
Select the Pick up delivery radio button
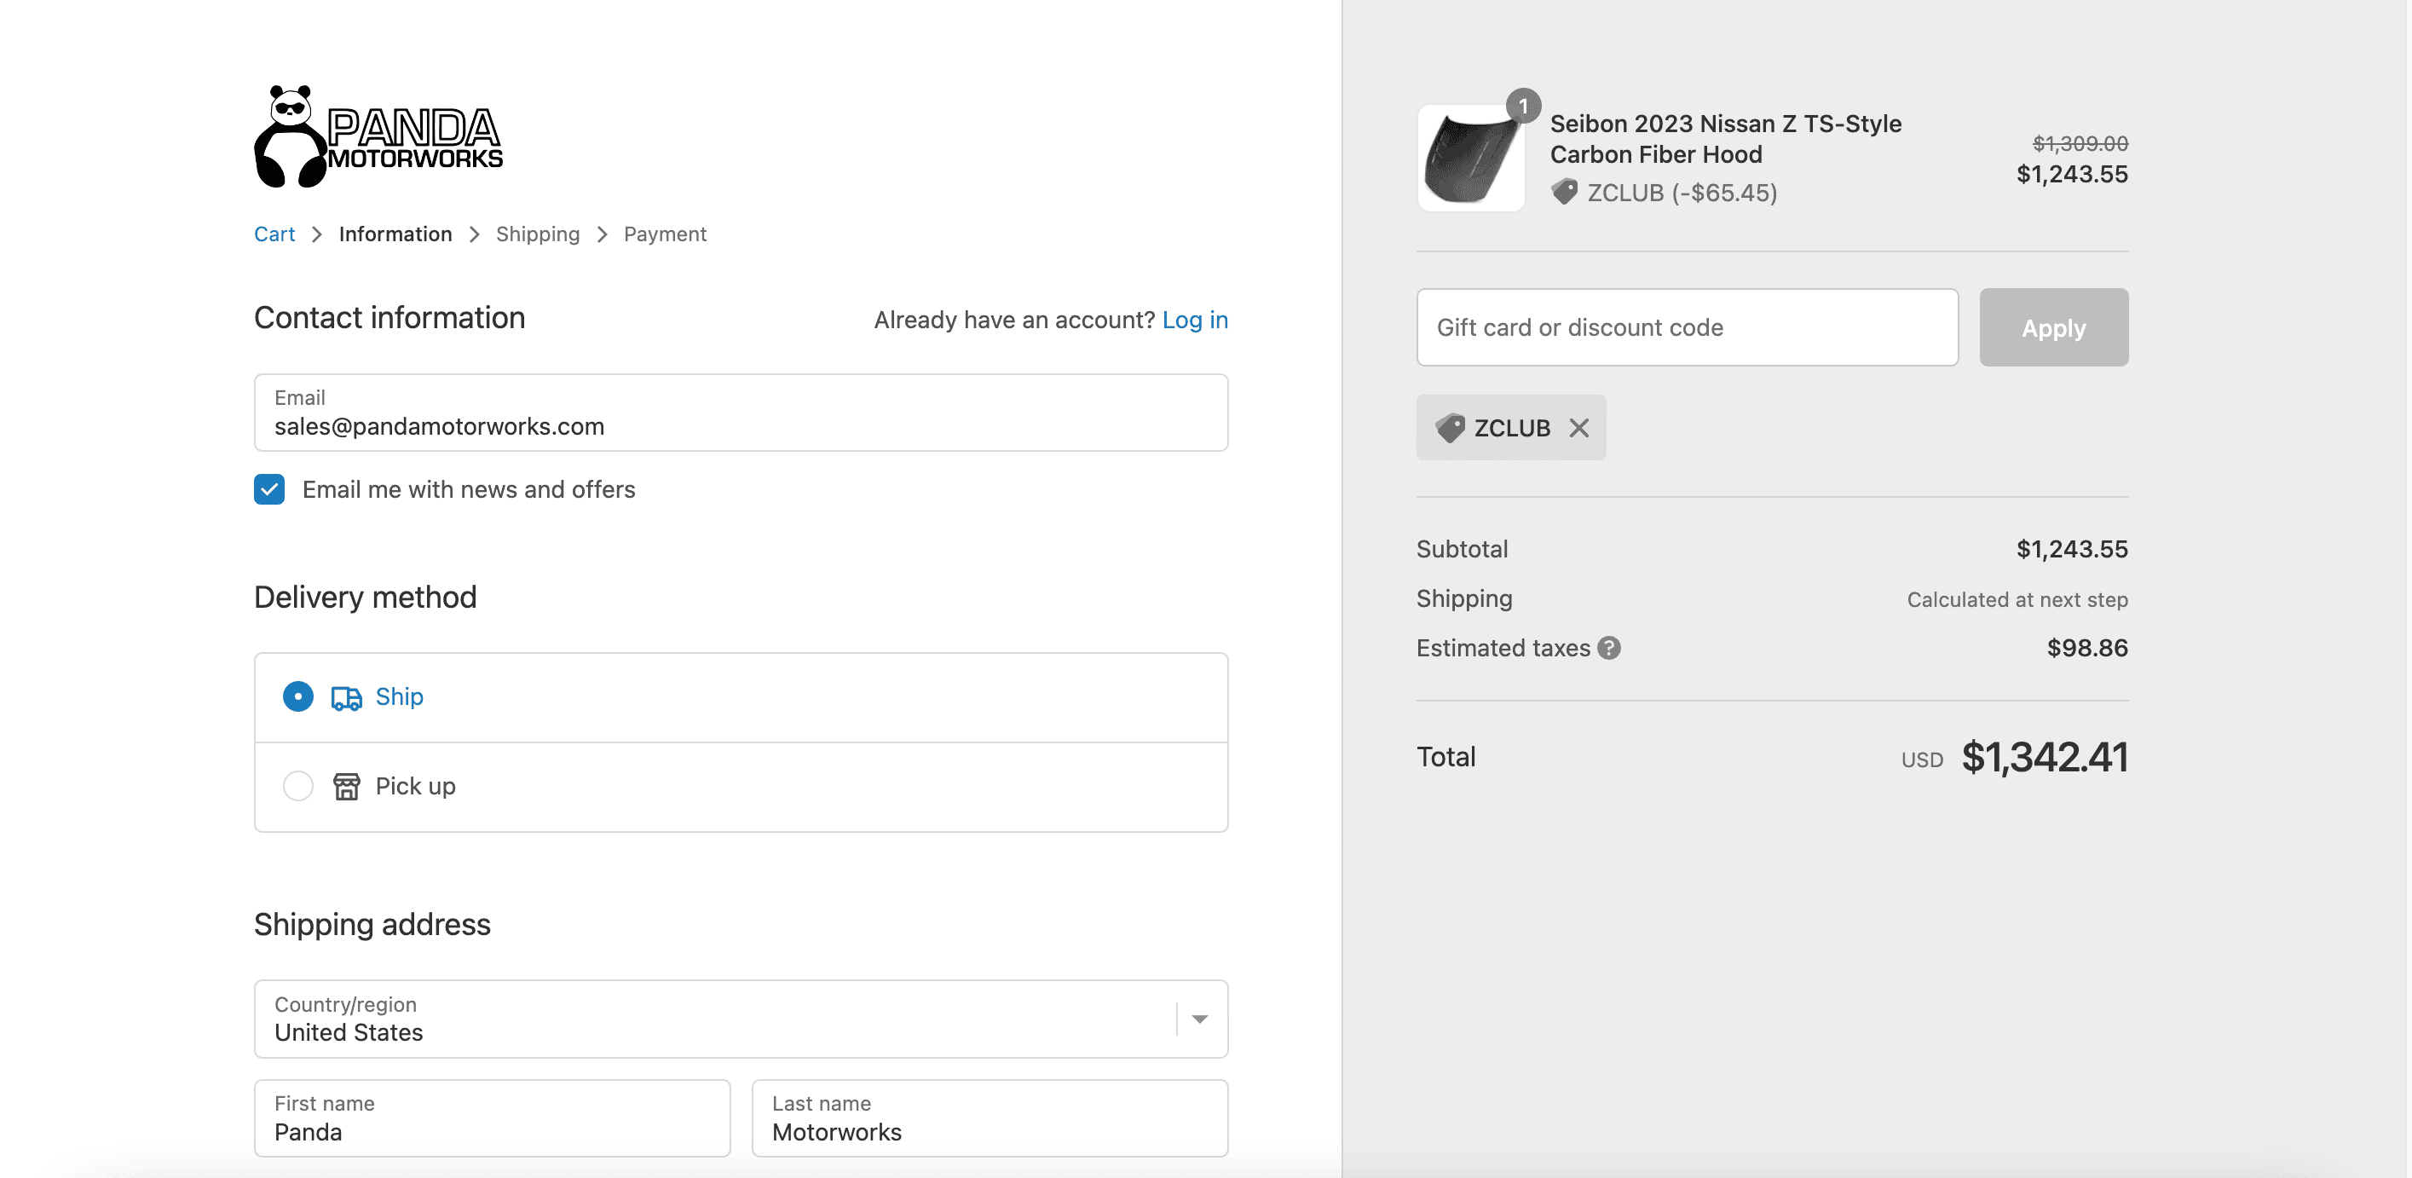(297, 786)
